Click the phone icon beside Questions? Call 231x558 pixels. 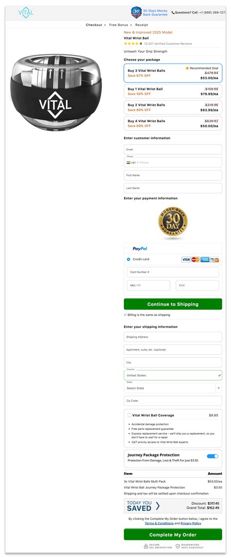coord(173,12)
